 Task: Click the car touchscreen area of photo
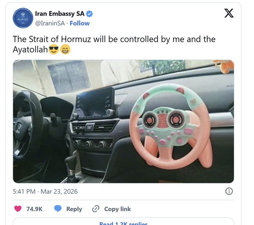(x=95, y=103)
